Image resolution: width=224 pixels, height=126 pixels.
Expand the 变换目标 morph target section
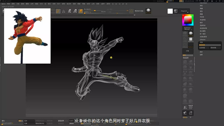[203, 26]
